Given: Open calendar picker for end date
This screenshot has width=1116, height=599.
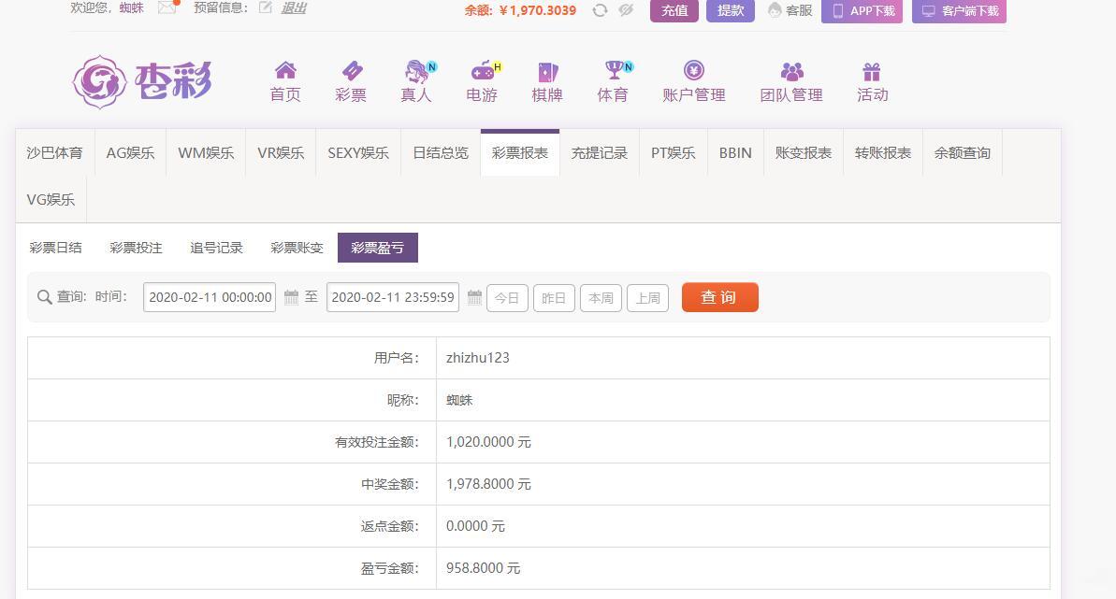Looking at the screenshot, I should point(474,297).
